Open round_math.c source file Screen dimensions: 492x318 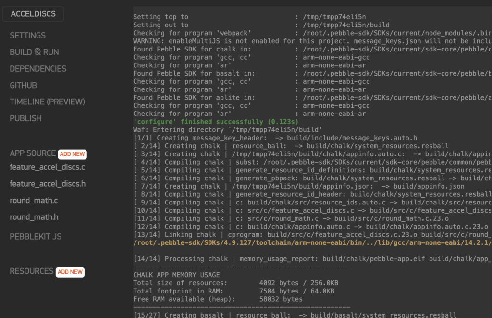(x=34, y=201)
